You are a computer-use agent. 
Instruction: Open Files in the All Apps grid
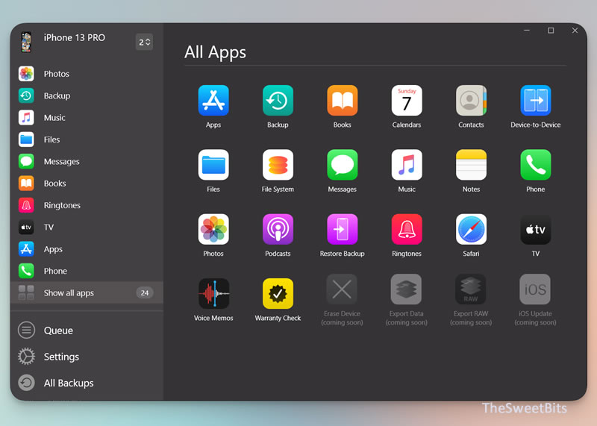click(213, 165)
